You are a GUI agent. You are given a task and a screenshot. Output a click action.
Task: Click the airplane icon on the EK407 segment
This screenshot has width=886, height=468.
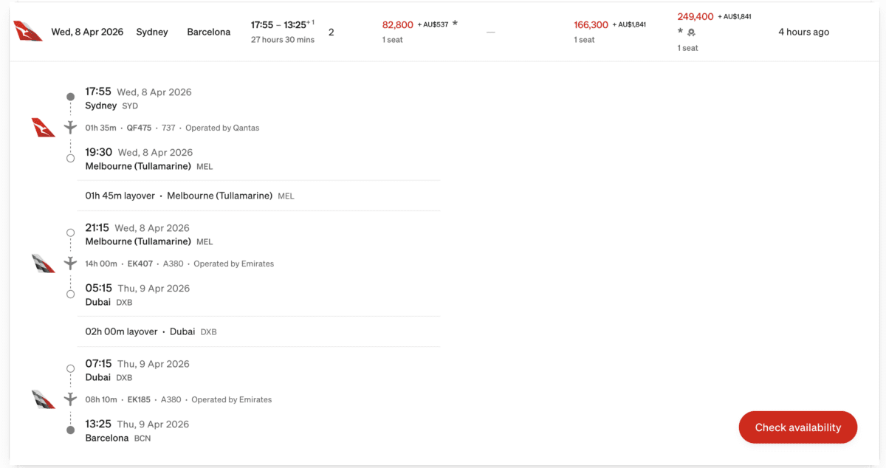click(71, 264)
